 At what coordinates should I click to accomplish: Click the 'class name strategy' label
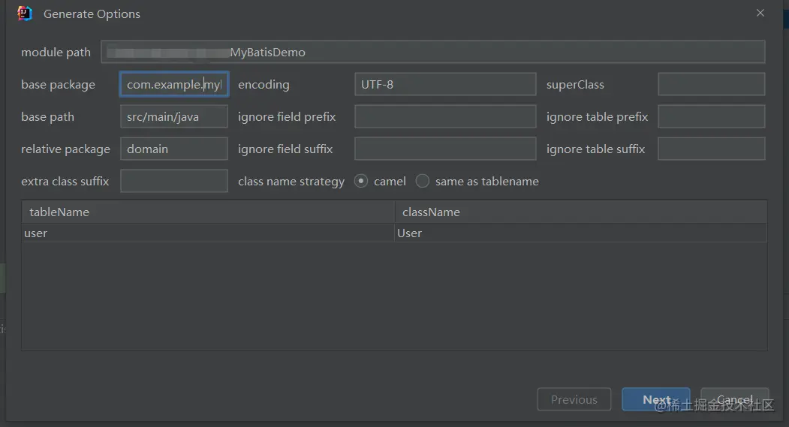[x=291, y=182]
